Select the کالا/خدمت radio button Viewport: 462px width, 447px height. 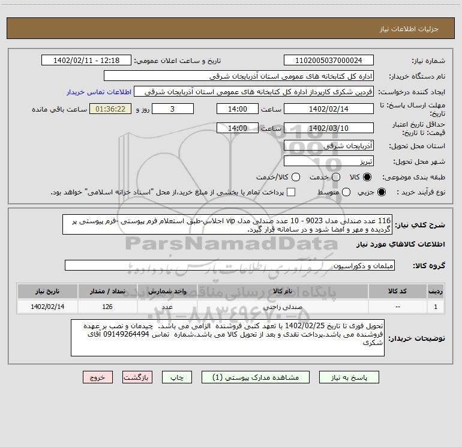(296, 177)
